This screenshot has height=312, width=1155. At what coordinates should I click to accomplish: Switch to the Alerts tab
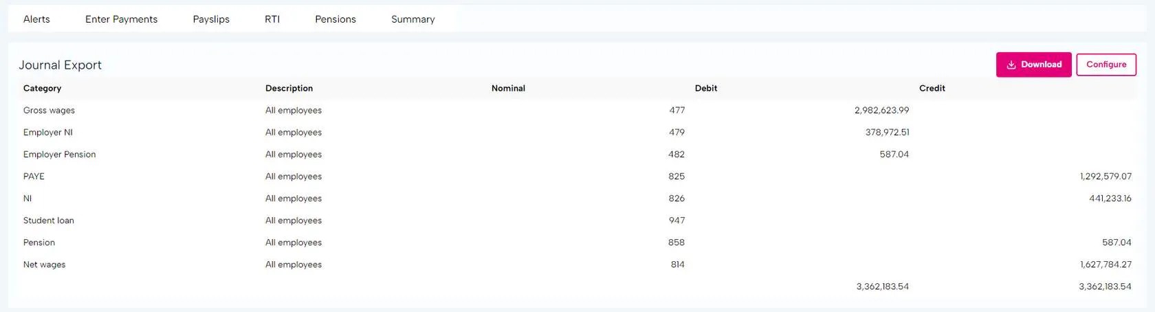(36, 19)
